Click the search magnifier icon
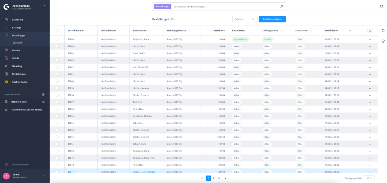387x183 pixels. pos(282,6)
